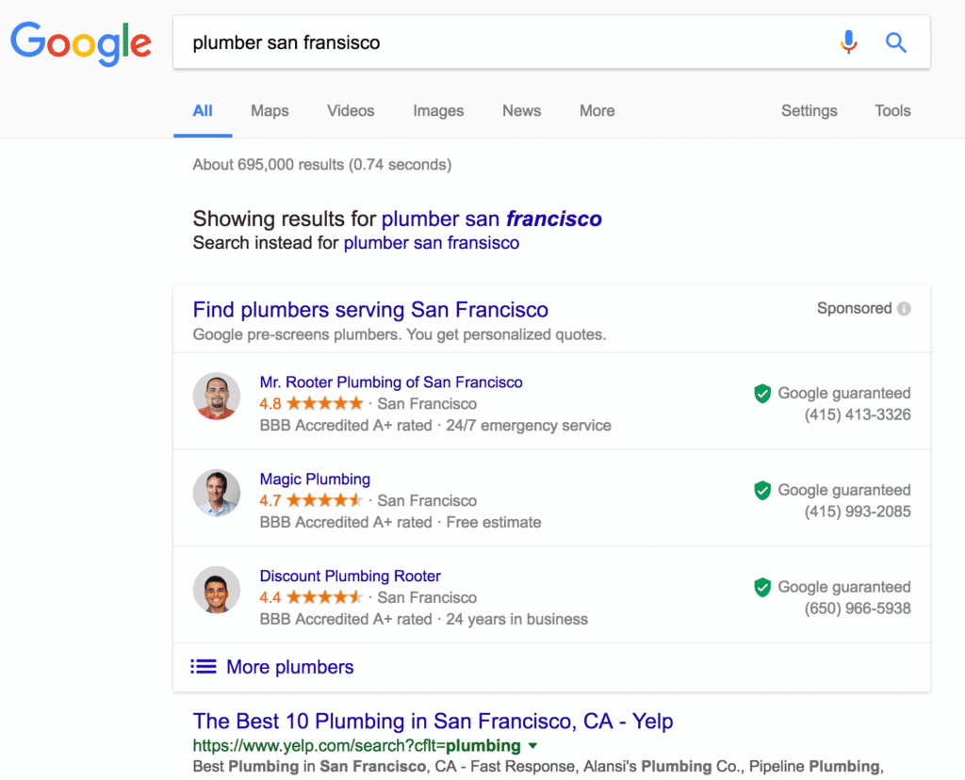Open the Yelp Best 10 Plumbing result
The image size is (965, 780).
(433, 721)
